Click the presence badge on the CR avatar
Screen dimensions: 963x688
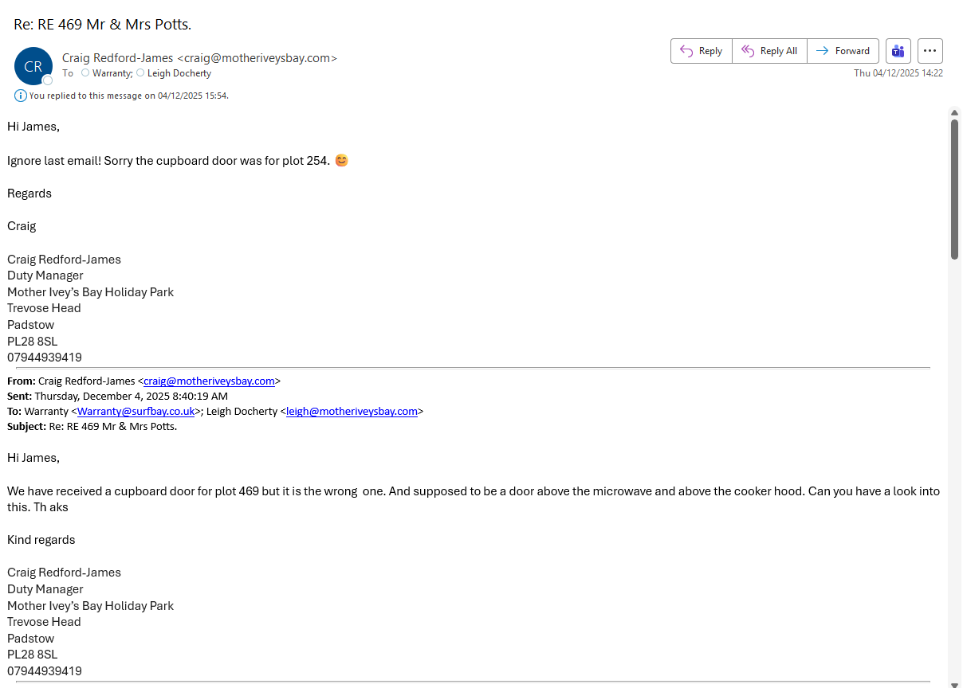[48, 80]
